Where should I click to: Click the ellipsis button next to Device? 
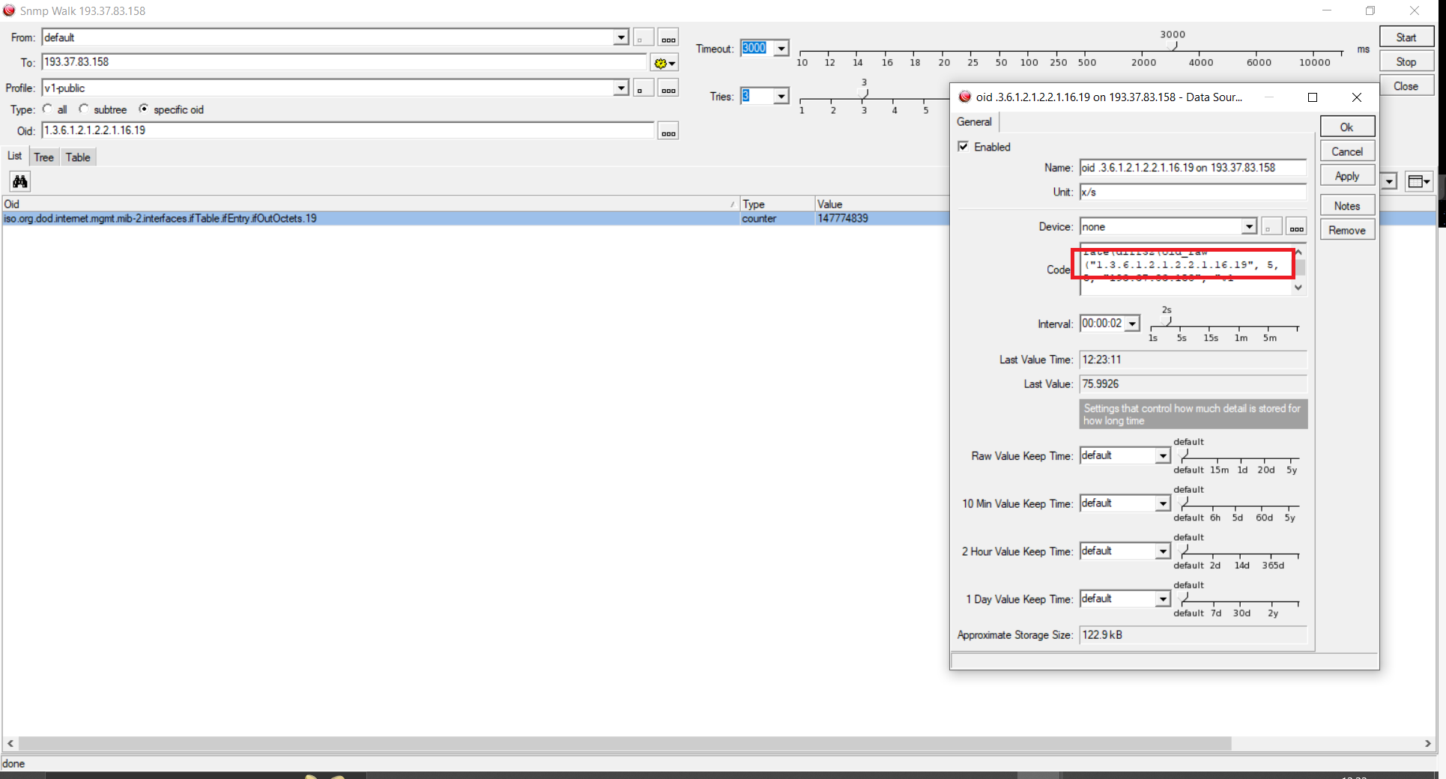(x=1296, y=227)
